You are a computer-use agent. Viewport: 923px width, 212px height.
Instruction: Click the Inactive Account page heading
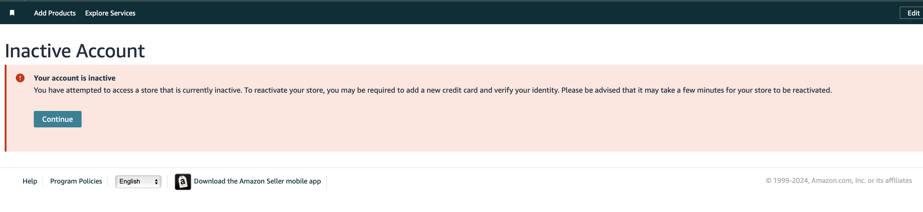[75, 51]
